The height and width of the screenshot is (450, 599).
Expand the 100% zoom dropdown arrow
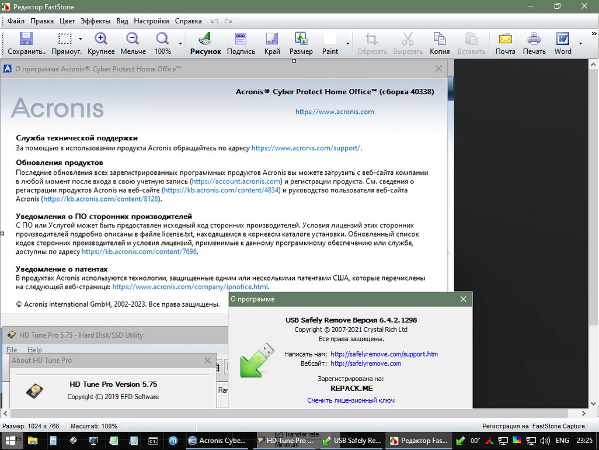click(x=180, y=44)
